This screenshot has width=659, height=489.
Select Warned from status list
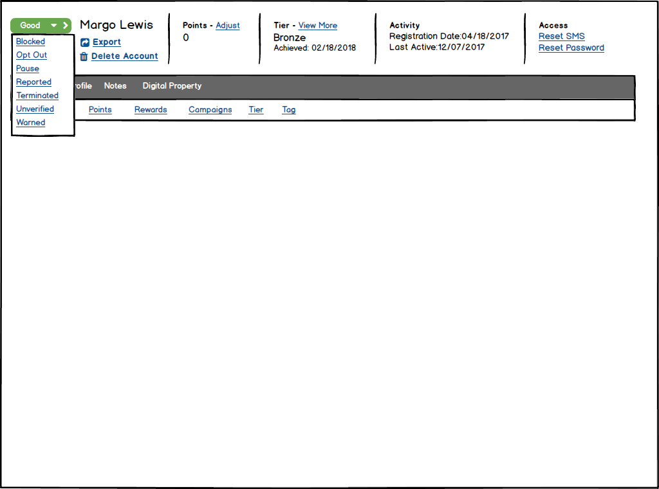(31, 122)
